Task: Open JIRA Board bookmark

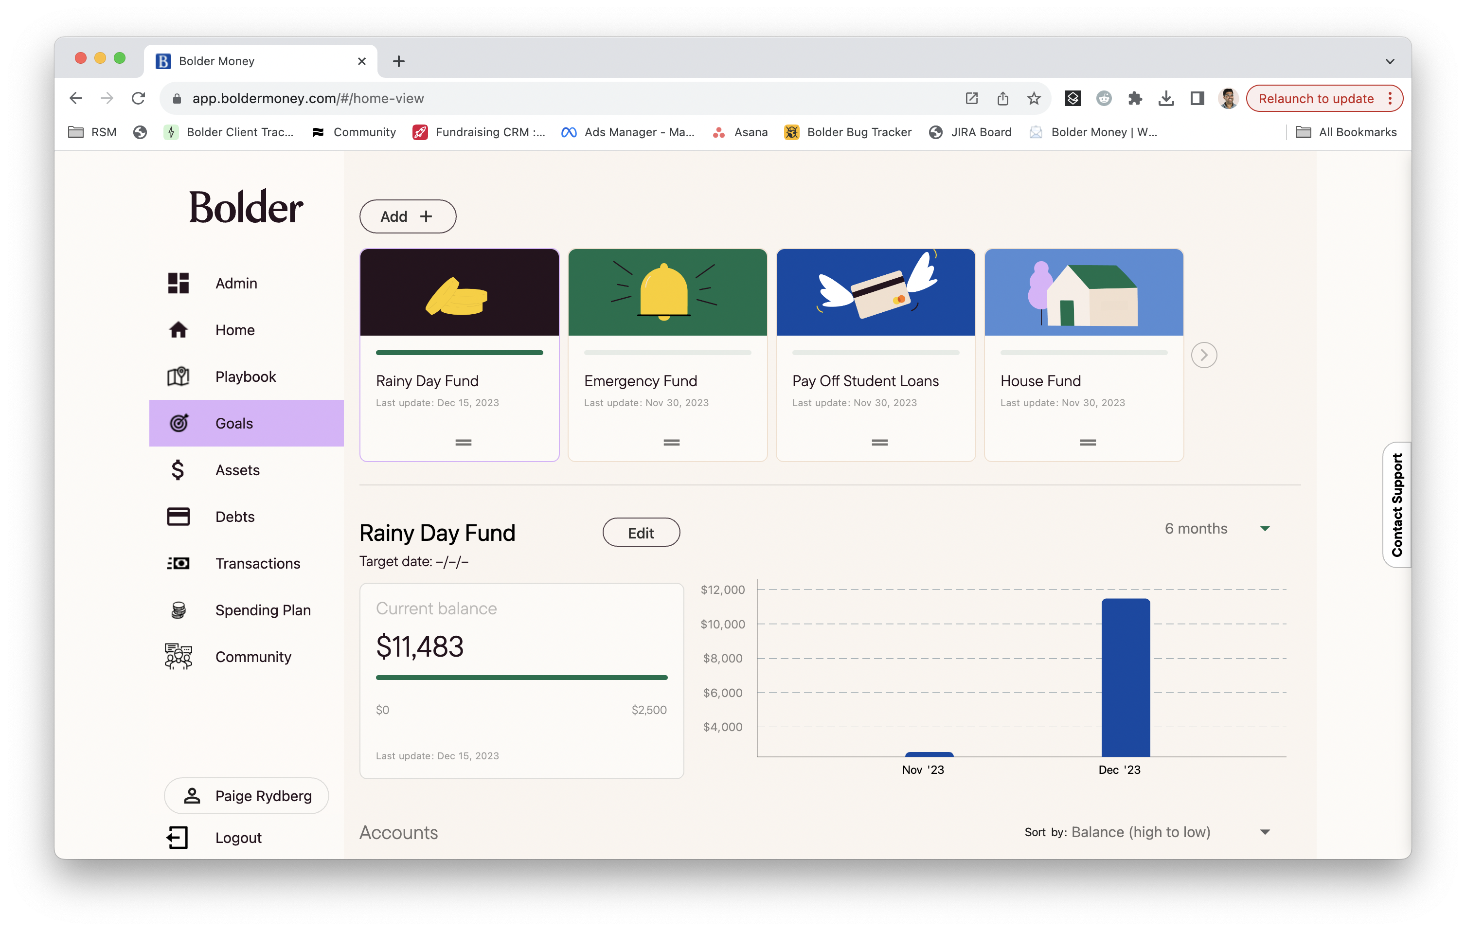Action: coord(970,132)
